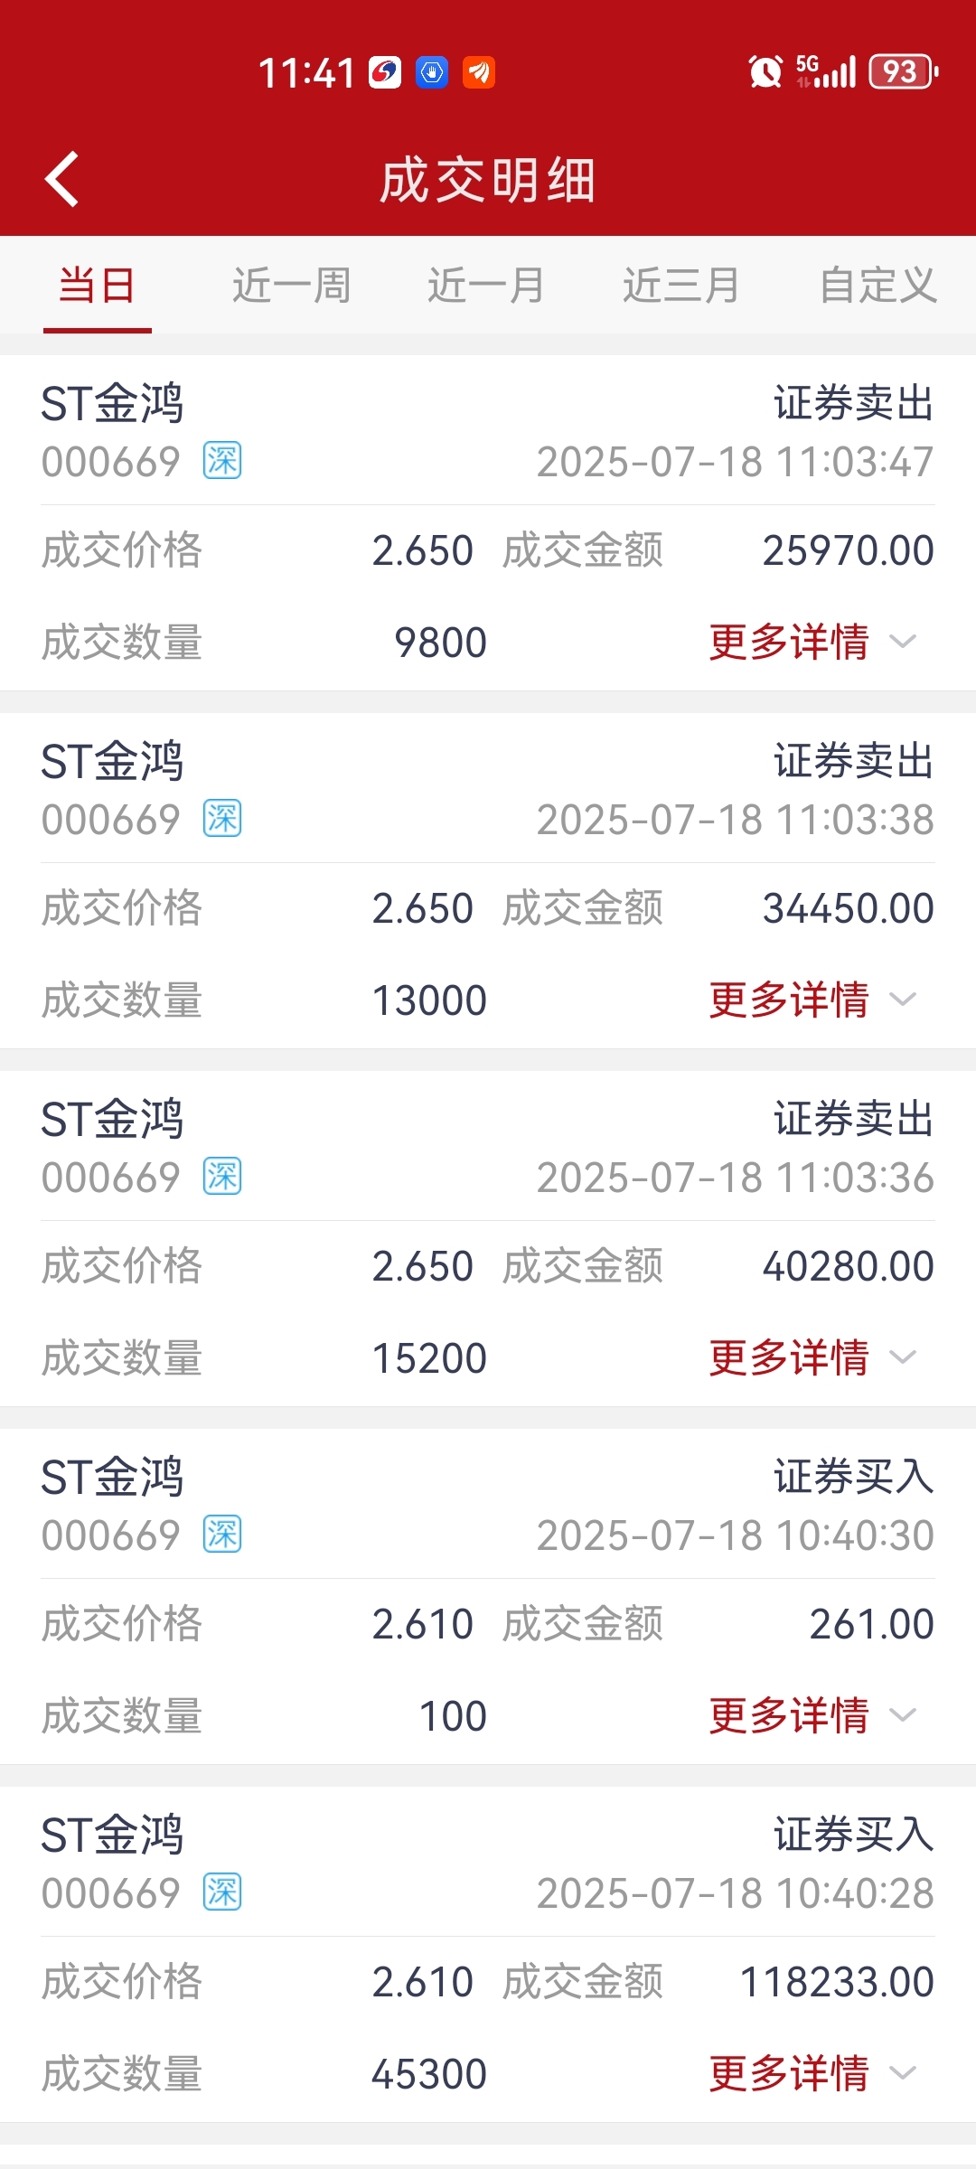976x2169 pixels.
Task: Expand 更多详情 for the 15200-share trade
Action: click(x=812, y=1357)
